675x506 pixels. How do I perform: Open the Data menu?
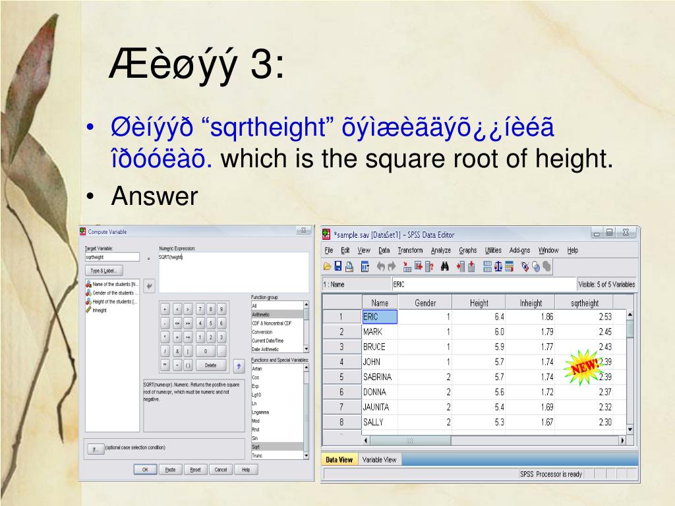tap(384, 250)
